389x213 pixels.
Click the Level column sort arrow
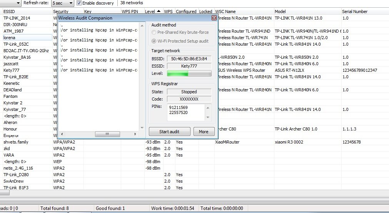[158, 12]
